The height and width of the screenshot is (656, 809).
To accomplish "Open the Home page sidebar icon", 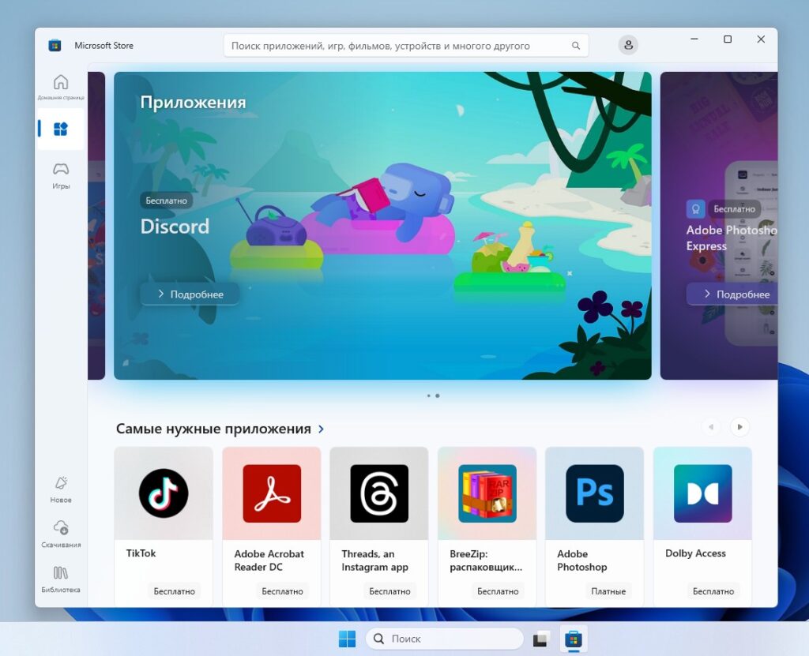I will coord(61,85).
